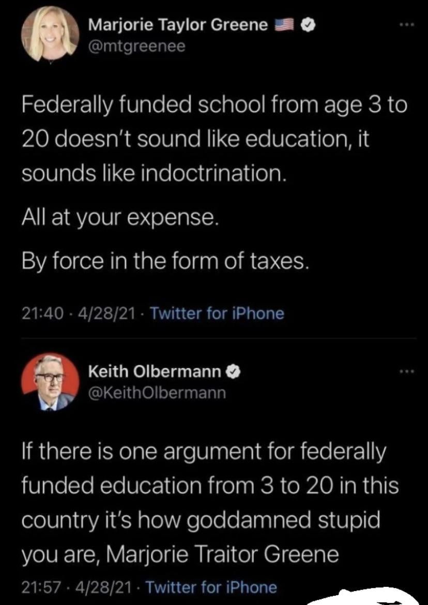428x605 pixels.
Task: Open the three-dot menu on Olbermann's tweet
Action: [x=405, y=370]
